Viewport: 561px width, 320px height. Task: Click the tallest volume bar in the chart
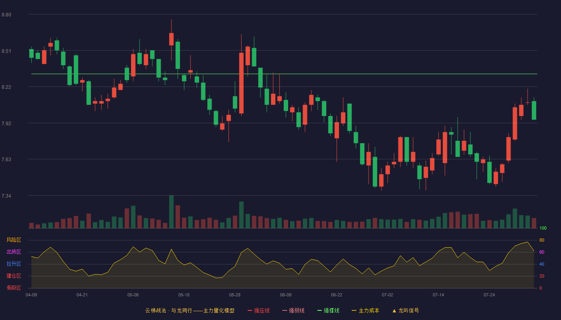pos(171,212)
